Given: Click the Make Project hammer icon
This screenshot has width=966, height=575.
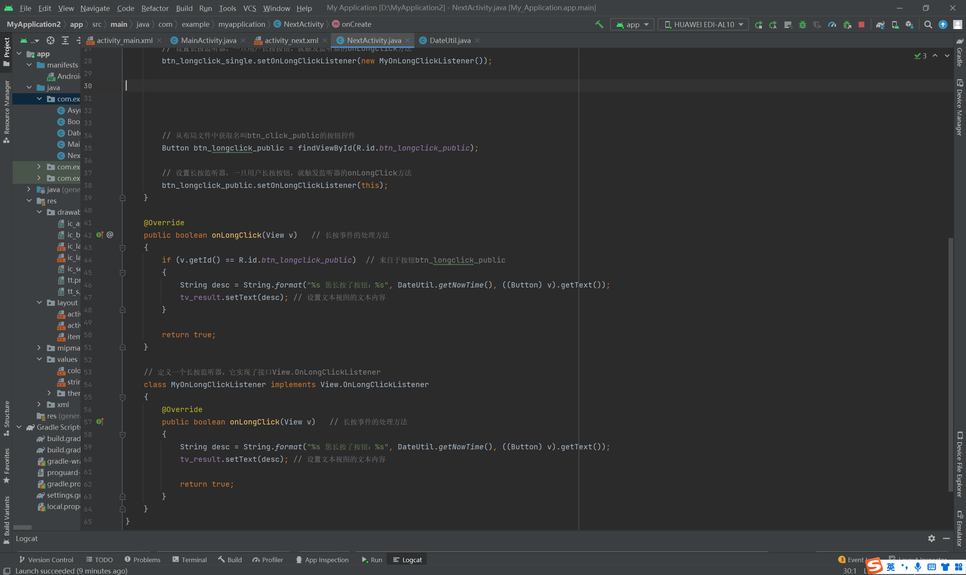Looking at the screenshot, I should (599, 25).
